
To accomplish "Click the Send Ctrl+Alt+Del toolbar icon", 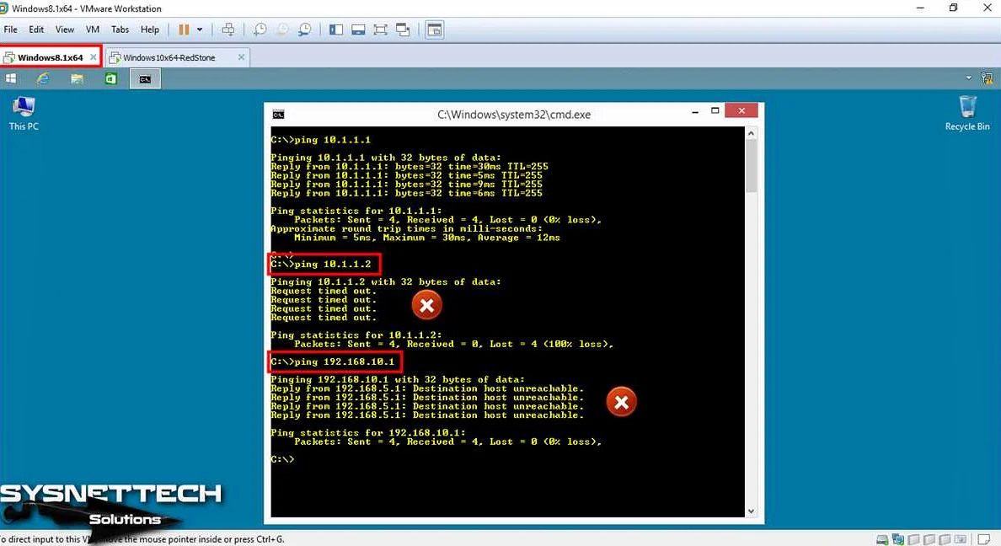I will [x=228, y=29].
